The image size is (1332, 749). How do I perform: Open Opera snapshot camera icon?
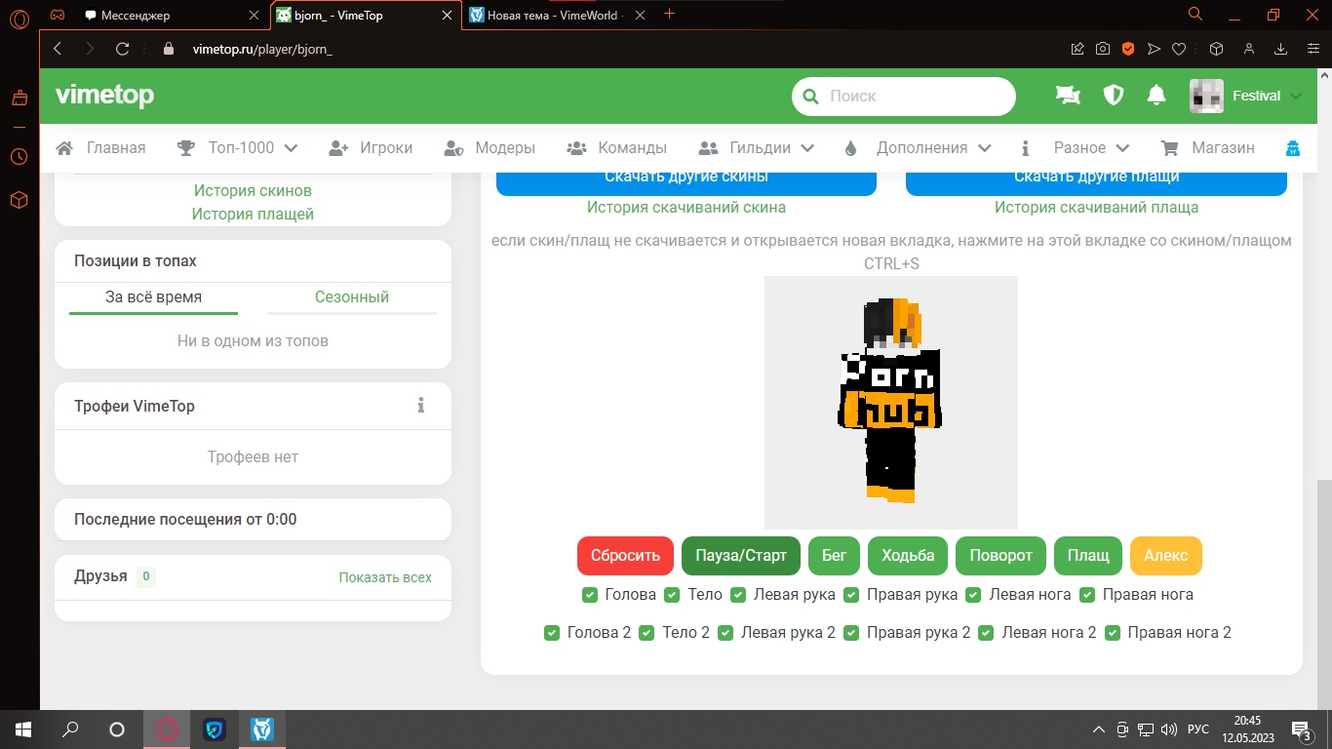(1102, 49)
